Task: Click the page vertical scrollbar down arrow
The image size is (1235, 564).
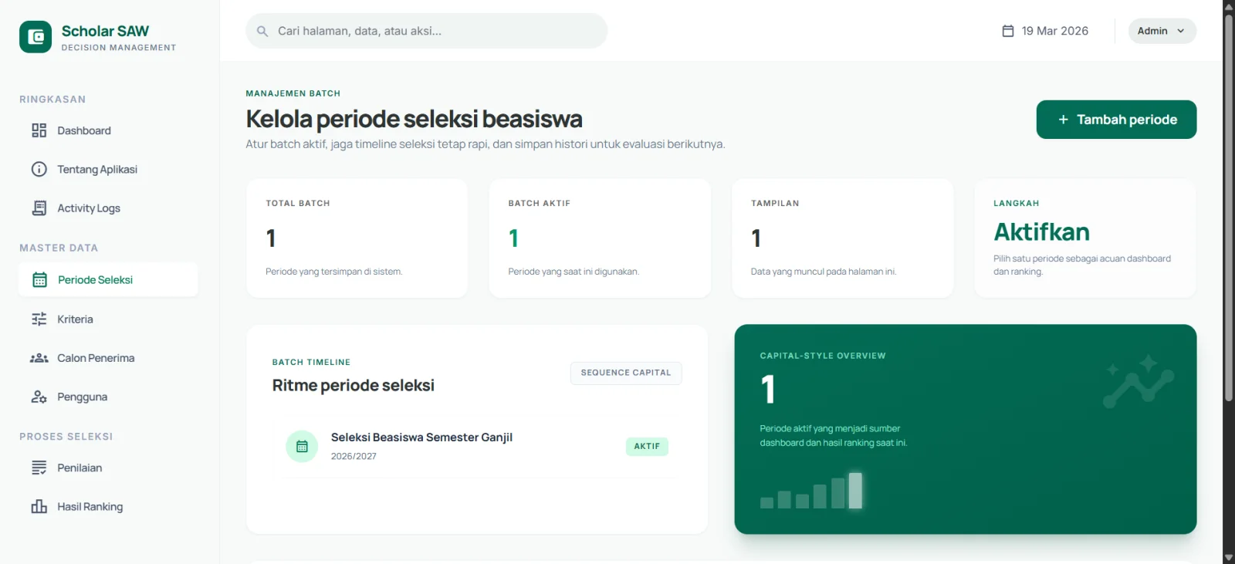Action: [1228, 557]
